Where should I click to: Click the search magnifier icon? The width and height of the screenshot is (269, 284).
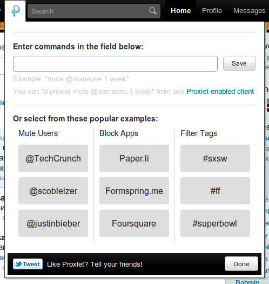pos(153,11)
